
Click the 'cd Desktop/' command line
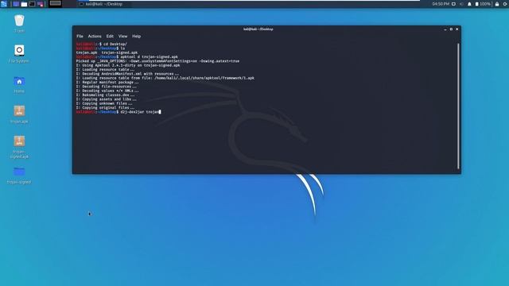coord(102,44)
